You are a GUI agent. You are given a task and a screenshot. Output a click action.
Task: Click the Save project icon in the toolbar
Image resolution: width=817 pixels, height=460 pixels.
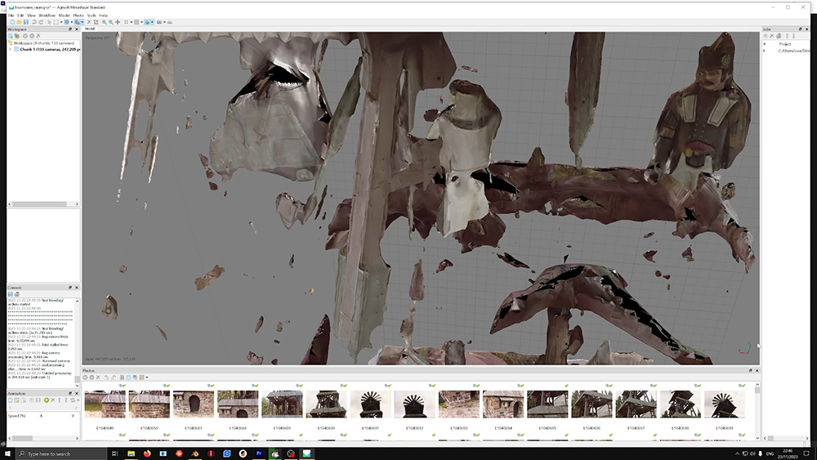tap(26, 22)
